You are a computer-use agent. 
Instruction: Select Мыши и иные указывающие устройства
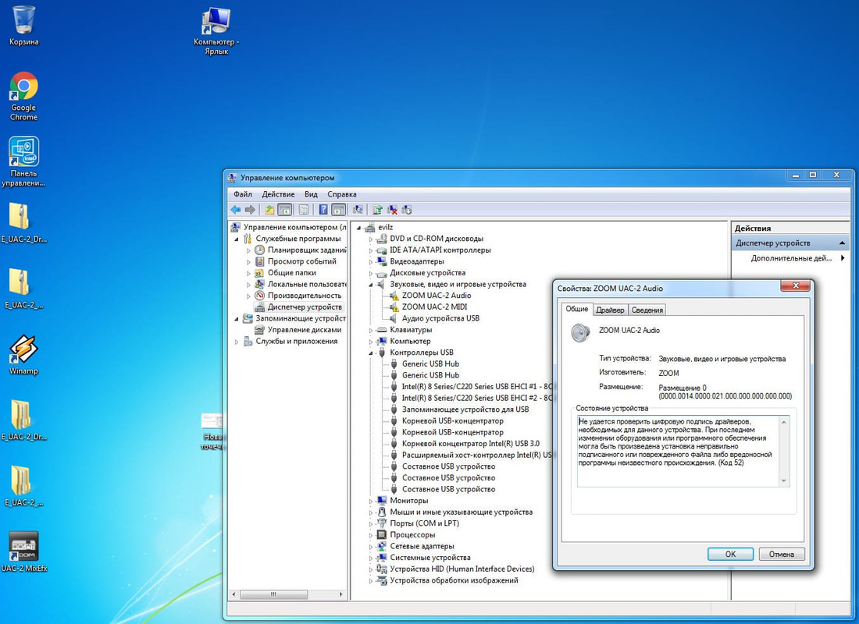[461, 512]
